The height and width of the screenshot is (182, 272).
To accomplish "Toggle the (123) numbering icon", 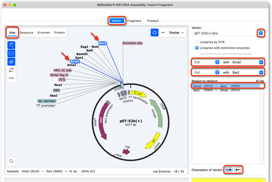I will 11,78.
